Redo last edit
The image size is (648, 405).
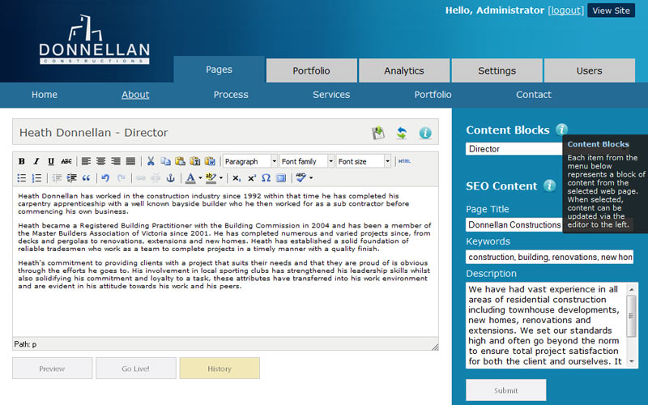click(x=121, y=178)
